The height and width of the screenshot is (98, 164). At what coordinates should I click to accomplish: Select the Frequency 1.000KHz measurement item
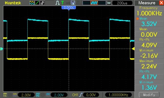tap(149, 11)
